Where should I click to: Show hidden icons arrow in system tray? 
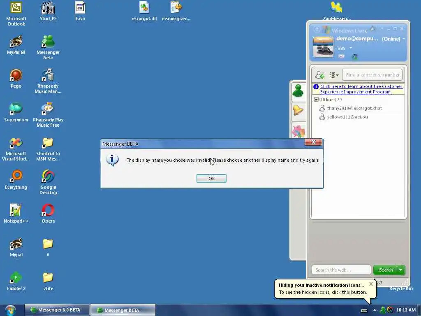click(375, 310)
